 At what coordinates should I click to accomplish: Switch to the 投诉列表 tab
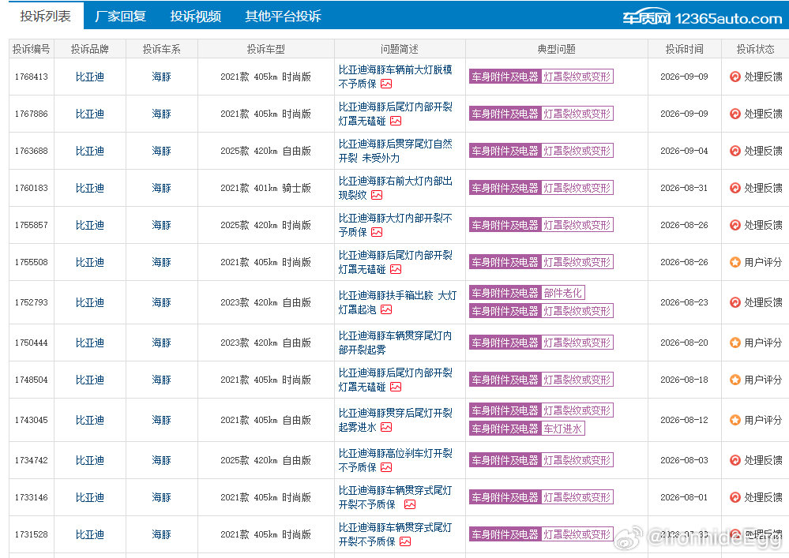point(45,16)
